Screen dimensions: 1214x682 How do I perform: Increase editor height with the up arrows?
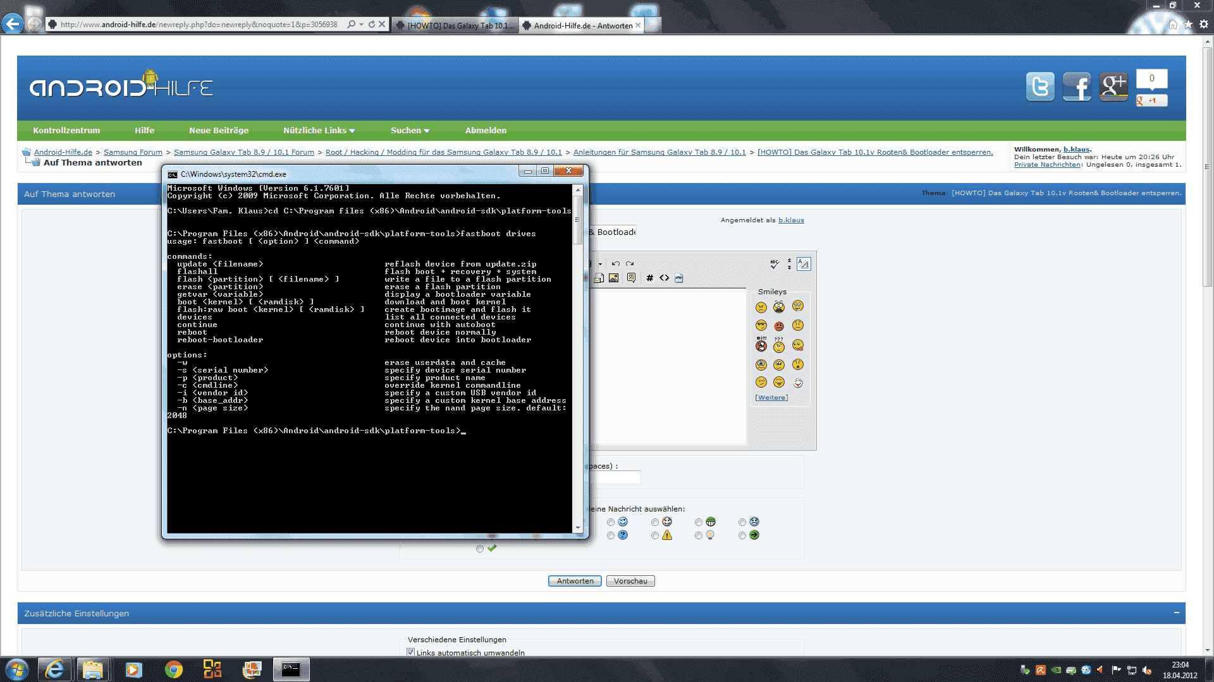[x=789, y=260]
